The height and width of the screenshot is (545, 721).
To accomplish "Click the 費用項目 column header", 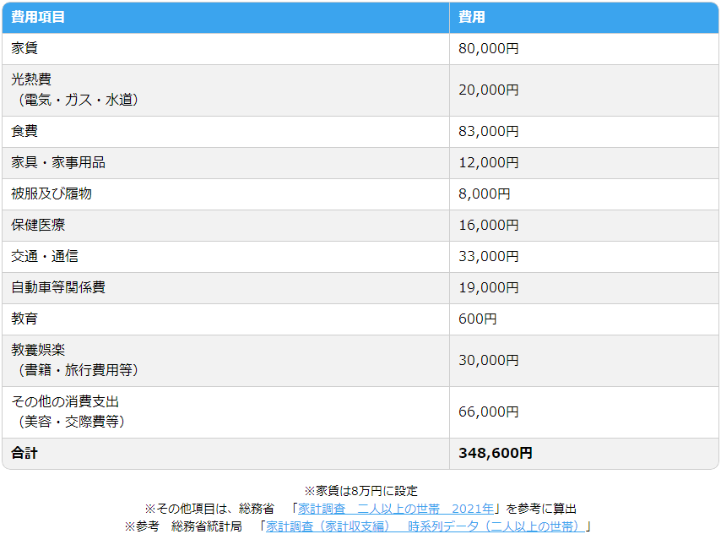I will 38,17.
